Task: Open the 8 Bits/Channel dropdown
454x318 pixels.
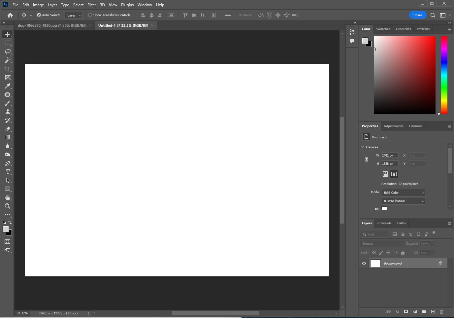Action: [x=403, y=201]
